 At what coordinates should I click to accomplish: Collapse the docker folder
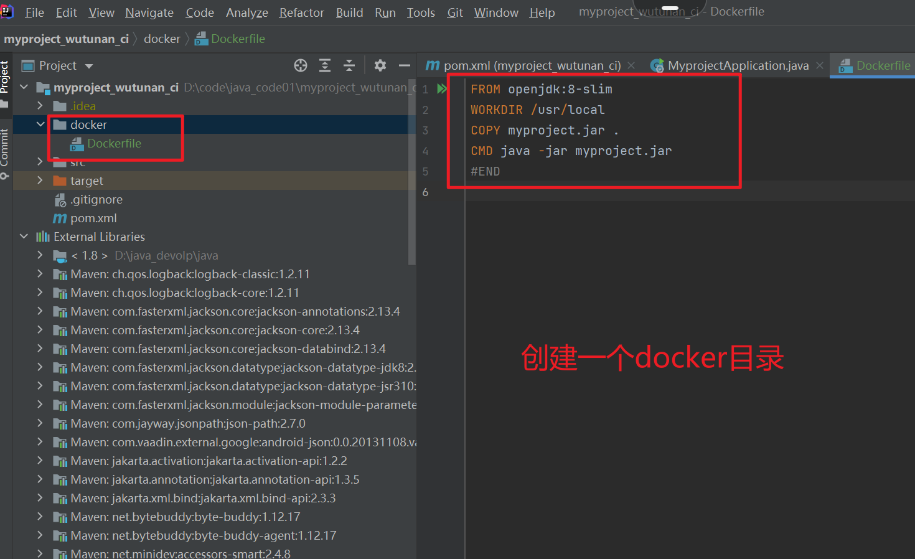pos(40,124)
